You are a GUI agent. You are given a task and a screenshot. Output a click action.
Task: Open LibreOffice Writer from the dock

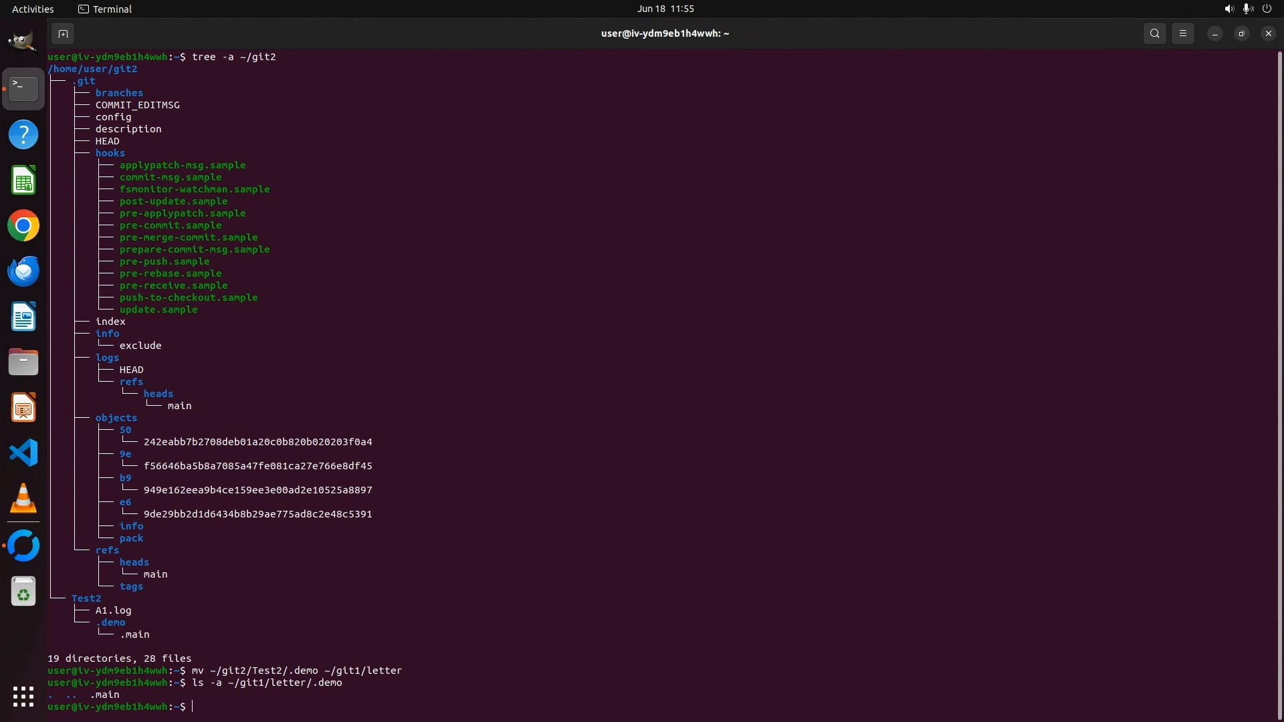tap(23, 317)
